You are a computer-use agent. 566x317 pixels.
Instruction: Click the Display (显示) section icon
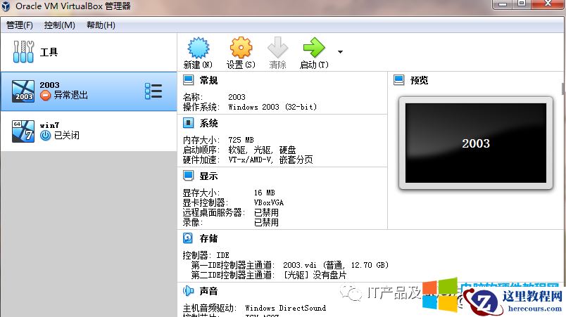coord(188,176)
